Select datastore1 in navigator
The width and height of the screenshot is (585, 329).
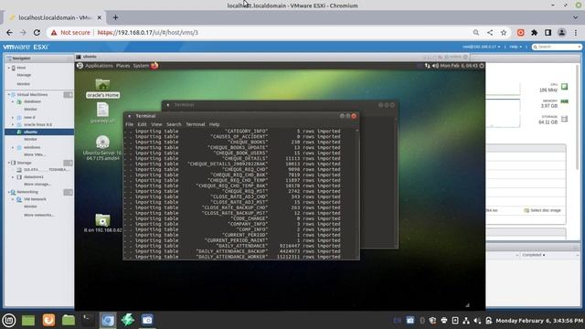point(34,176)
